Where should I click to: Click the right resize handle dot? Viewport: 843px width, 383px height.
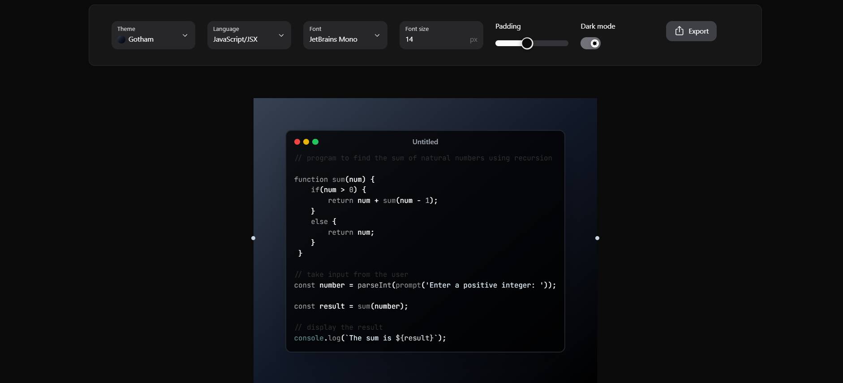(597, 238)
